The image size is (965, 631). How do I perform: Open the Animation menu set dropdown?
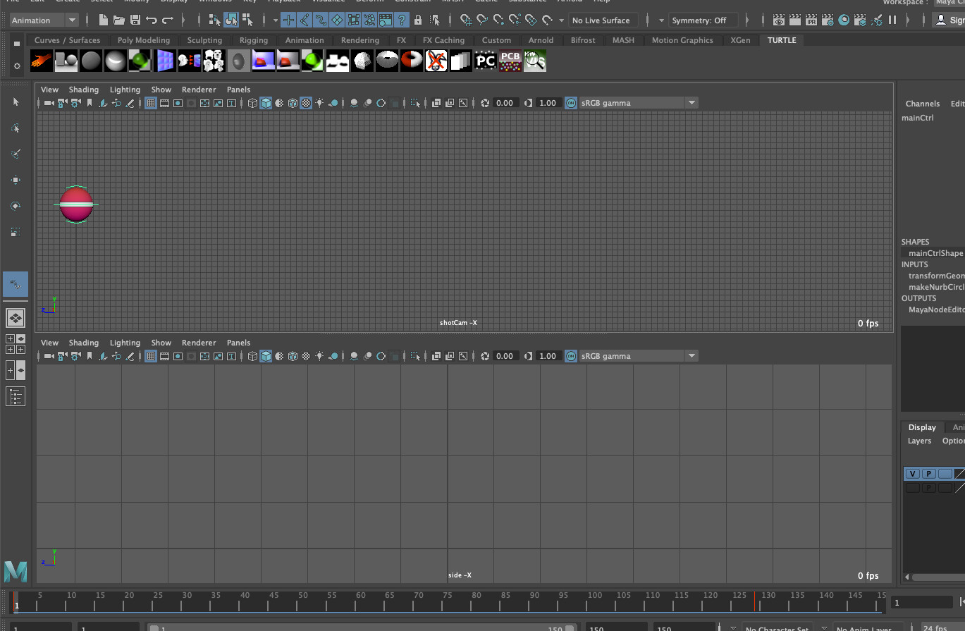click(43, 20)
